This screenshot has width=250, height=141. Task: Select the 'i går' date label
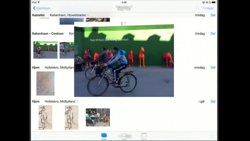(202, 102)
